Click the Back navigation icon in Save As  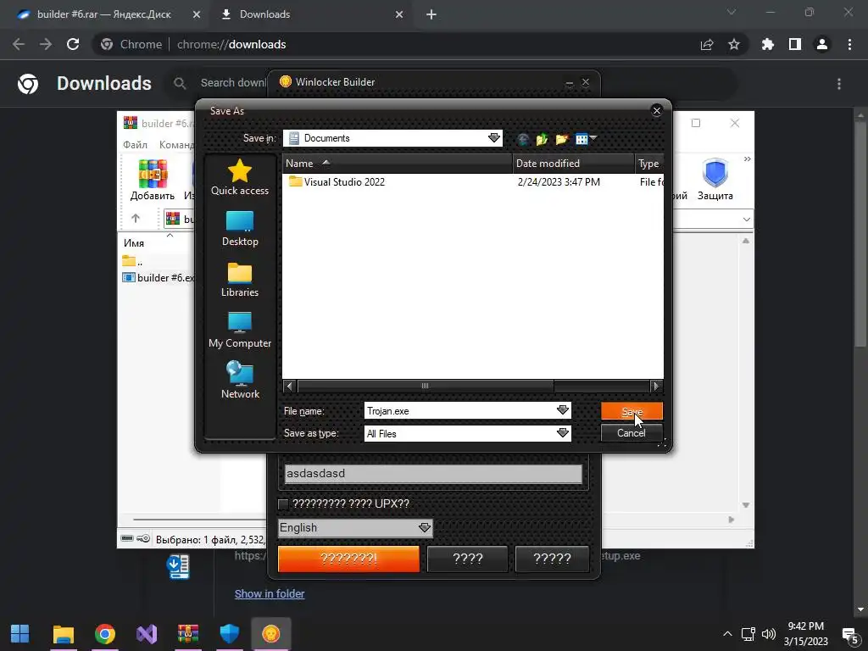click(x=522, y=139)
